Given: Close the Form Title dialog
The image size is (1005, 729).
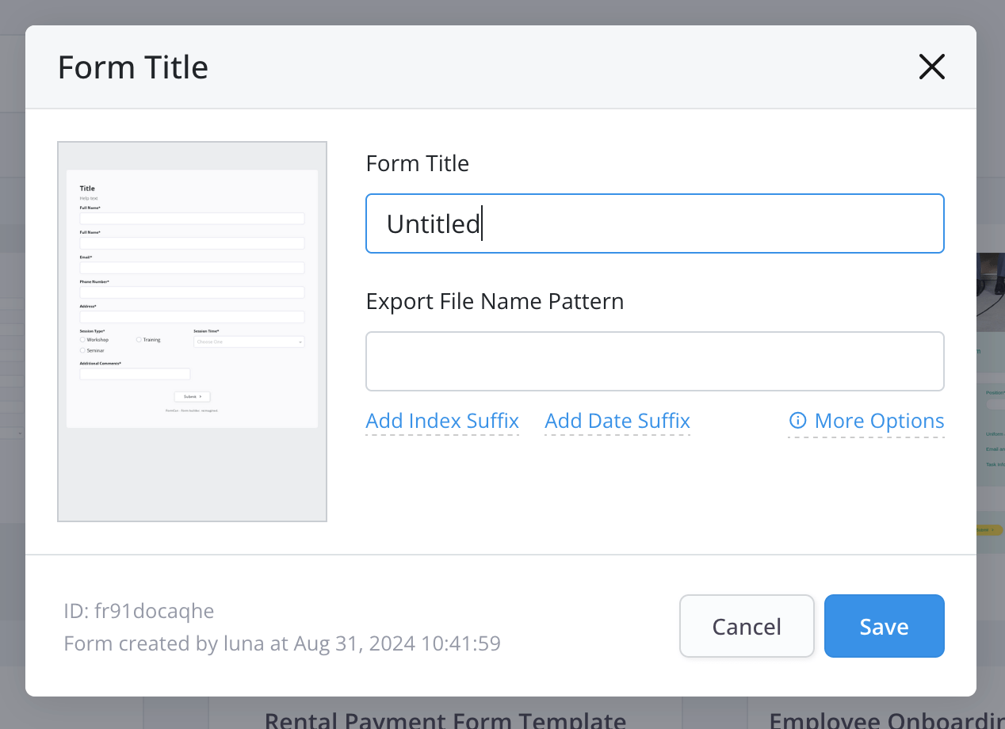Looking at the screenshot, I should (x=931, y=67).
